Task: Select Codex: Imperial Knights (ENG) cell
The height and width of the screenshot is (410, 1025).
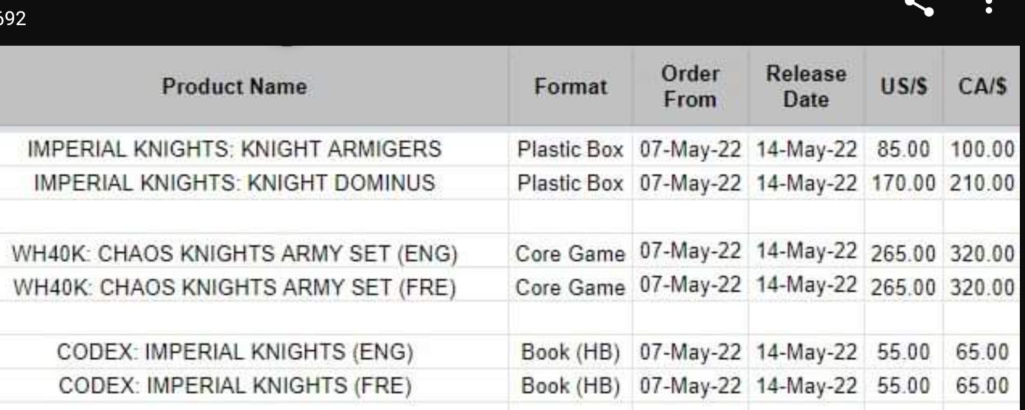Action: tap(235, 353)
